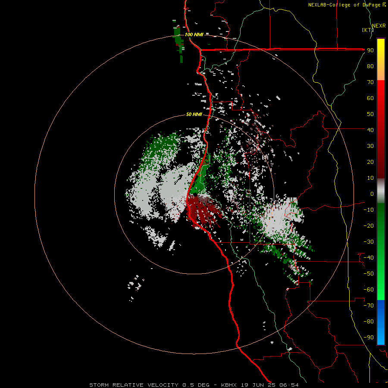388x388 pixels.
Task: Click STORM RELATIVE VELOCITY in the caption
Action: pyautogui.click(x=134, y=385)
